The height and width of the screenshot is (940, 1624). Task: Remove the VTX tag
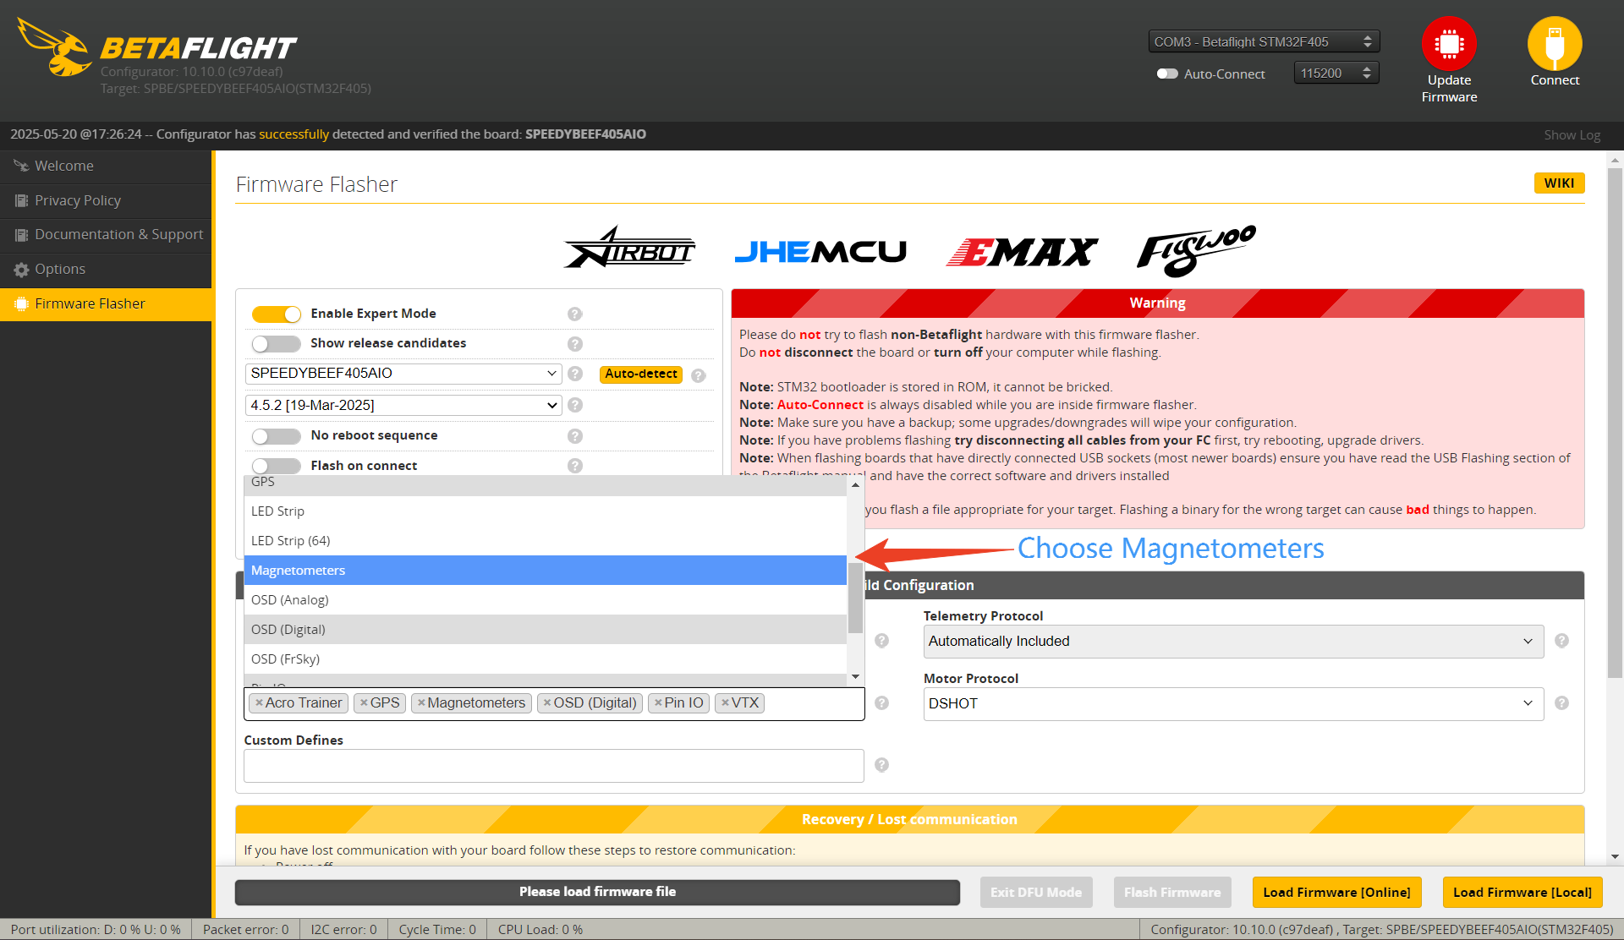(x=725, y=702)
